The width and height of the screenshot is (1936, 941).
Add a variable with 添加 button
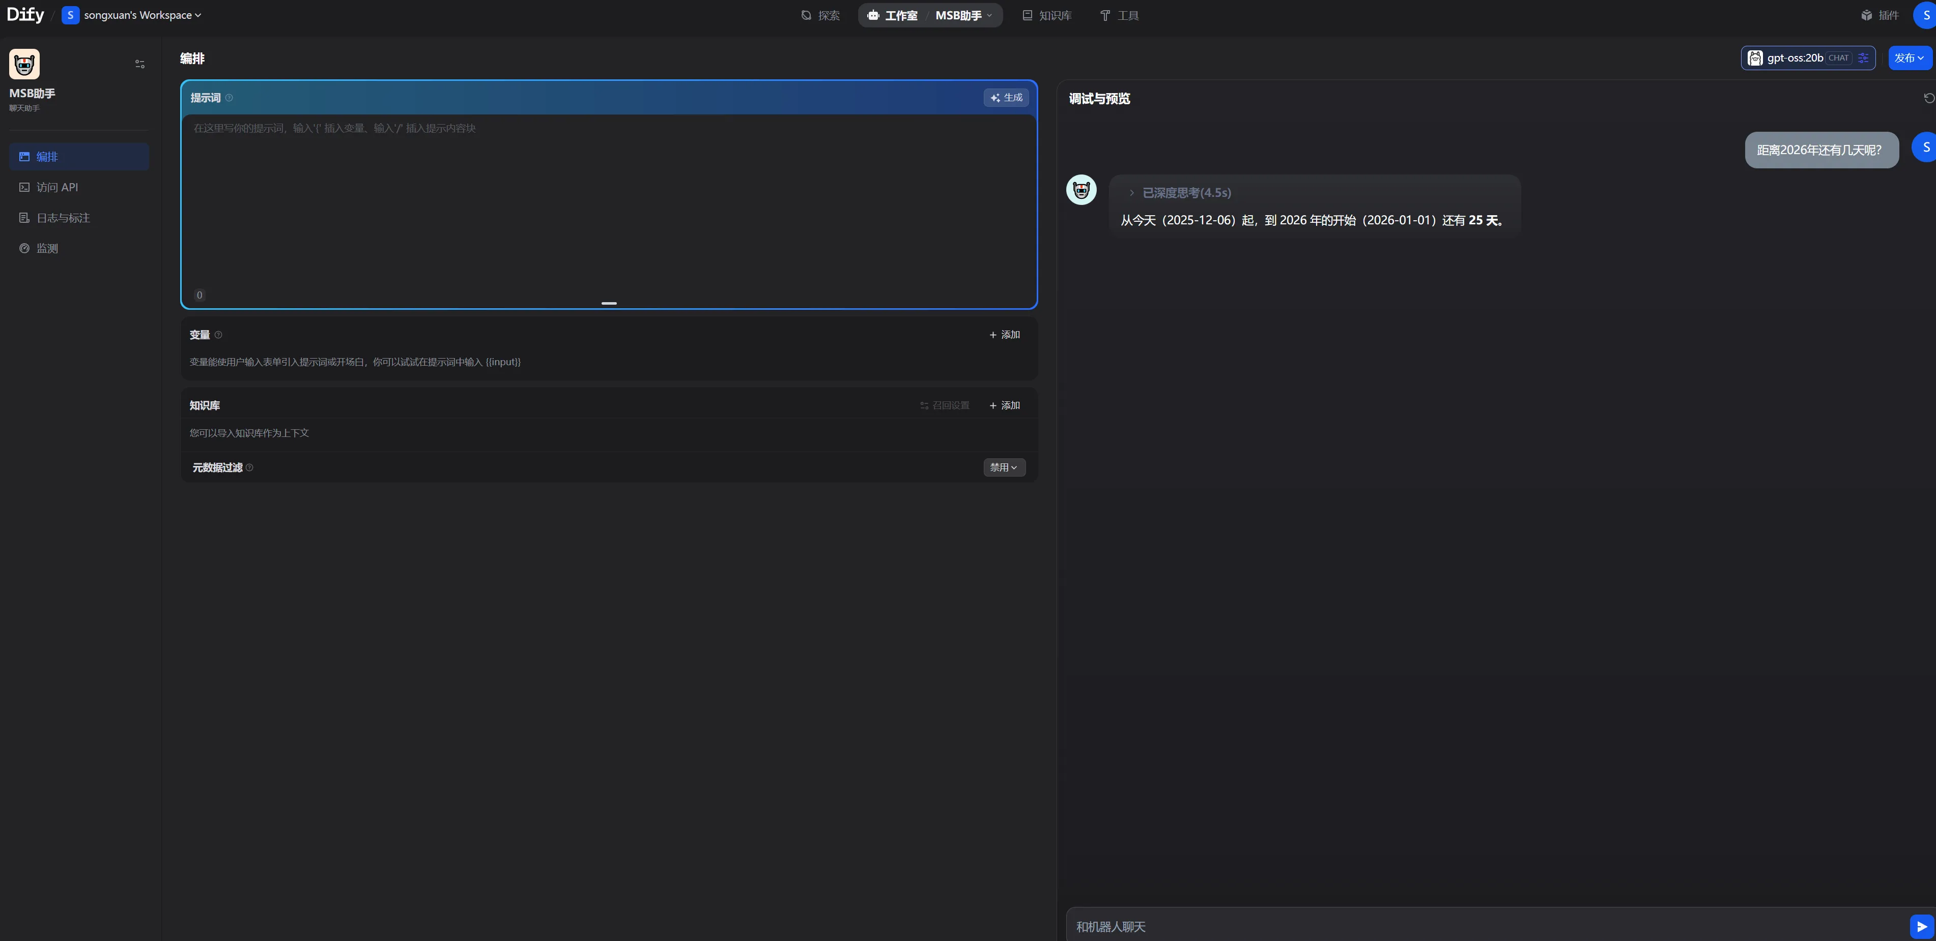1005,335
